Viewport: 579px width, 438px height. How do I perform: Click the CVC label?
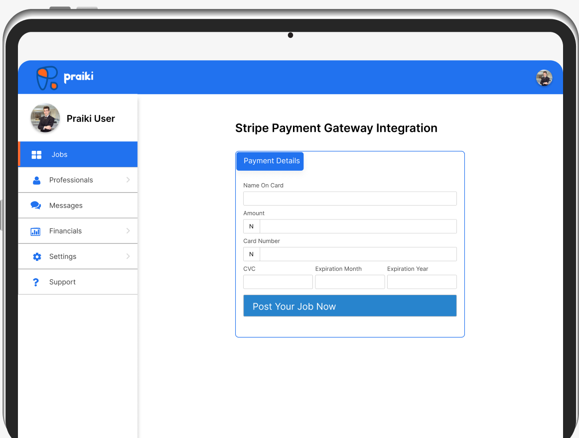click(x=249, y=269)
